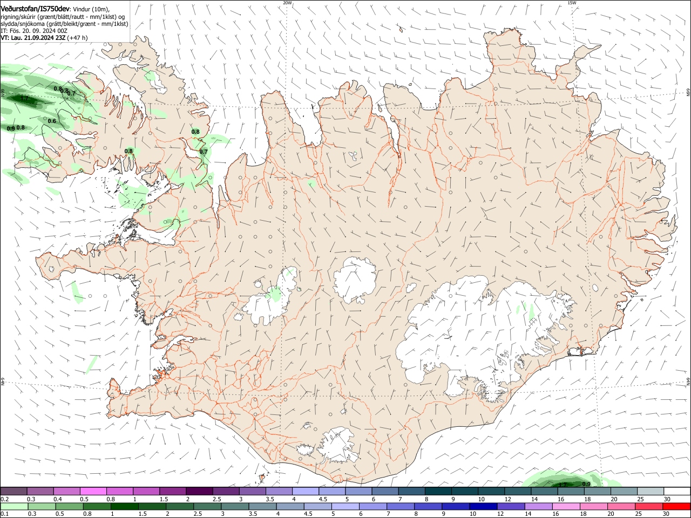The image size is (691, 518).
Task: Click the 1.7 value near bottom right rain cell
Action: [x=563, y=485]
